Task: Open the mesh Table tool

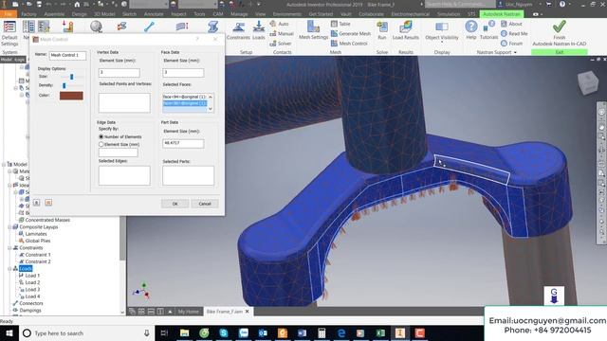Action: click(340, 24)
